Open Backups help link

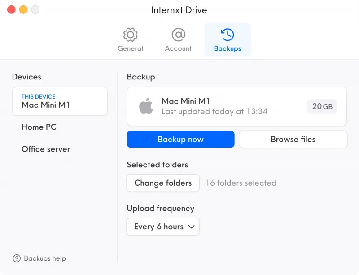tap(44, 258)
